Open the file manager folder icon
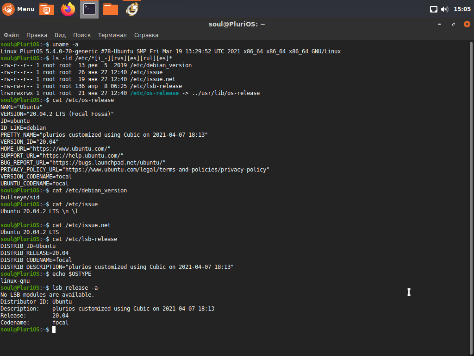Viewport: 474px width, 356px height. [111, 9]
